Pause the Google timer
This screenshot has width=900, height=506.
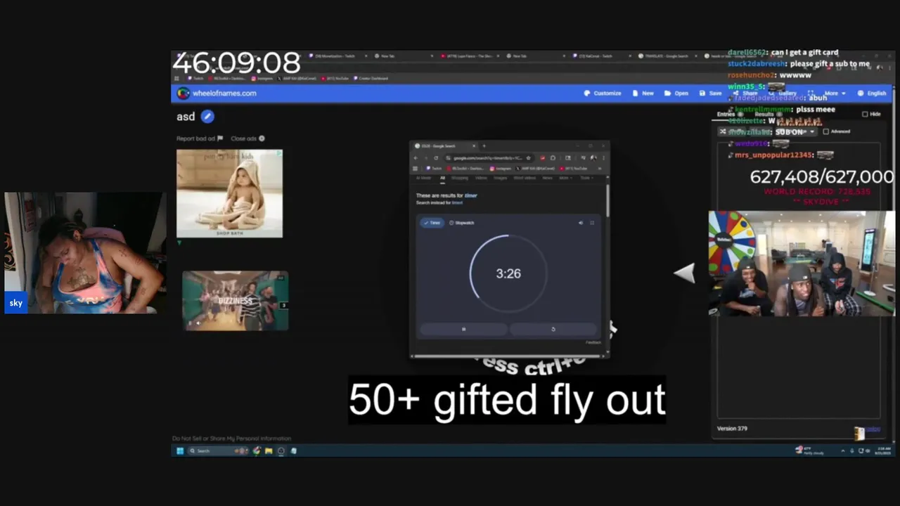tap(463, 329)
